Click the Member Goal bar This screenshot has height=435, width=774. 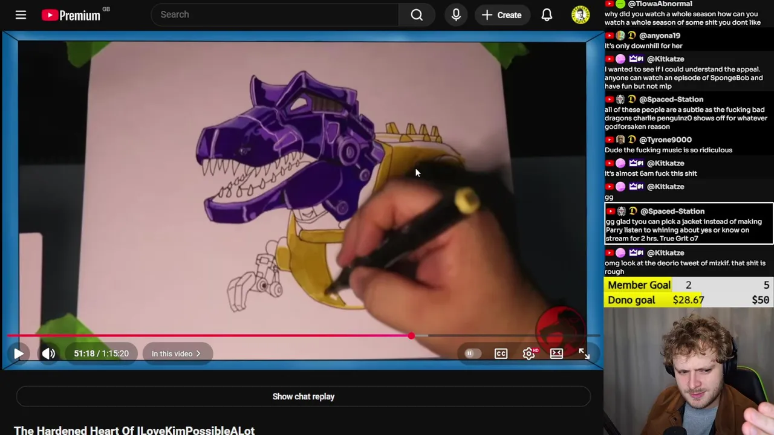click(x=689, y=285)
